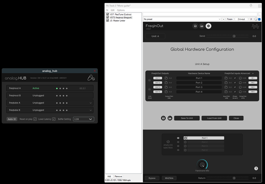Click the OUT 3 output trim knob

tap(166, 87)
